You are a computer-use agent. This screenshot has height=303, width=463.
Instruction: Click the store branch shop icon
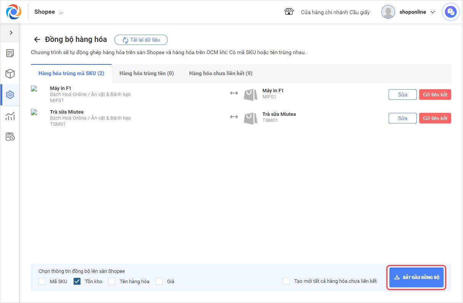tap(289, 12)
